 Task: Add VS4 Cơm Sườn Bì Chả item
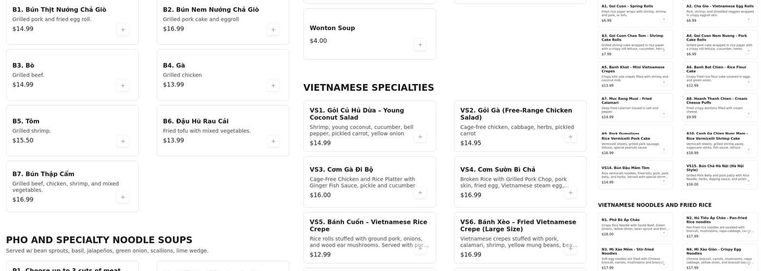[x=571, y=192]
